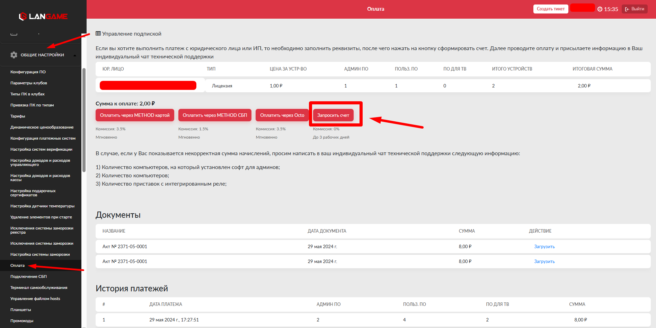Click Оплатить через Octo button
Viewport: 656px width, 328px height.
coord(282,115)
